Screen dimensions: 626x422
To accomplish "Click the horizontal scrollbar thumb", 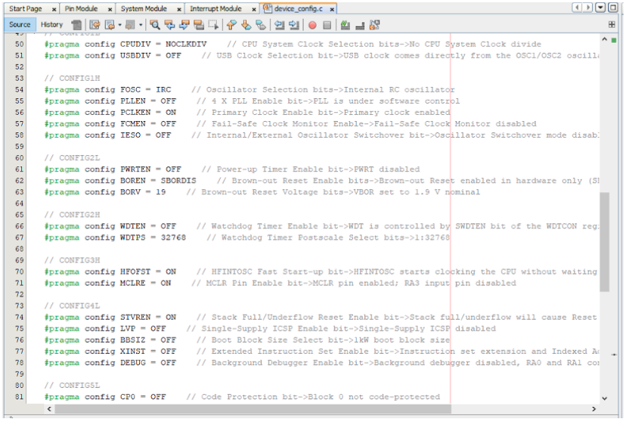I will tap(253, 409).
